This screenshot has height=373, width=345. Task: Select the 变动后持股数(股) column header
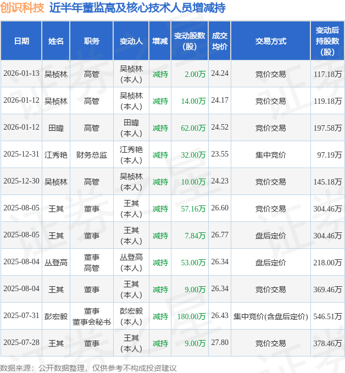[x=327, y=41]
